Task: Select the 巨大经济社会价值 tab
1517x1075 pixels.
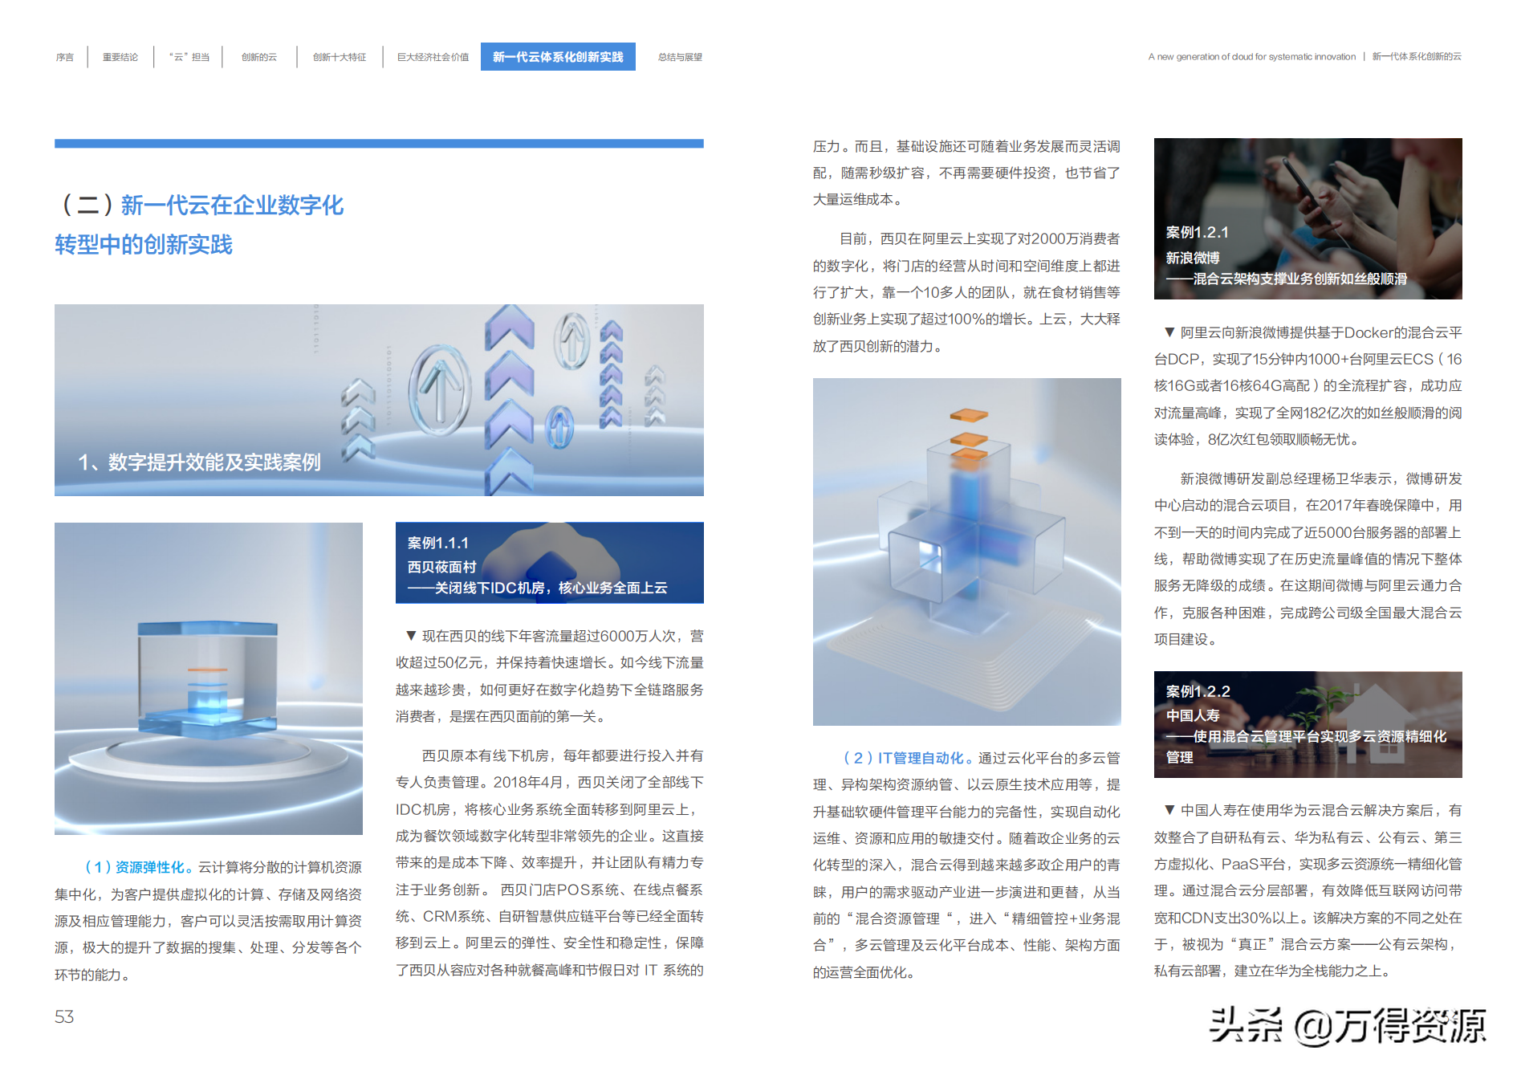Action: tap(433, 57)
